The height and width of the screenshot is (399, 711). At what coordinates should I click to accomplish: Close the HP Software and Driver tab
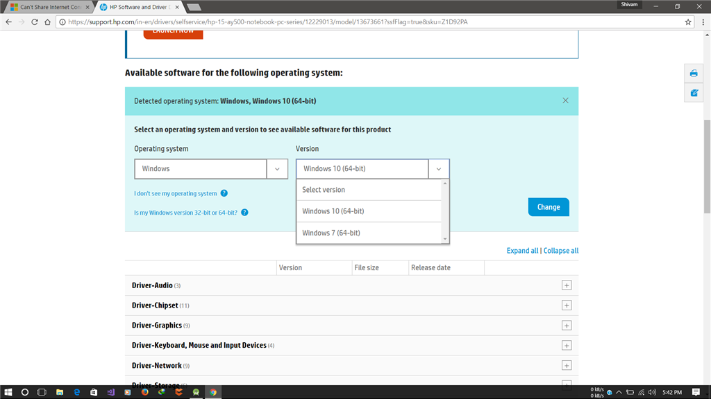click(x=177, y=7)
